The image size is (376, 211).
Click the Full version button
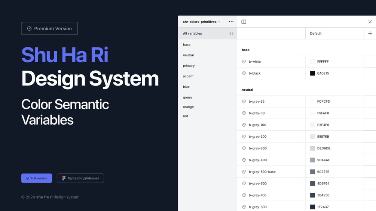click(37, 178)
